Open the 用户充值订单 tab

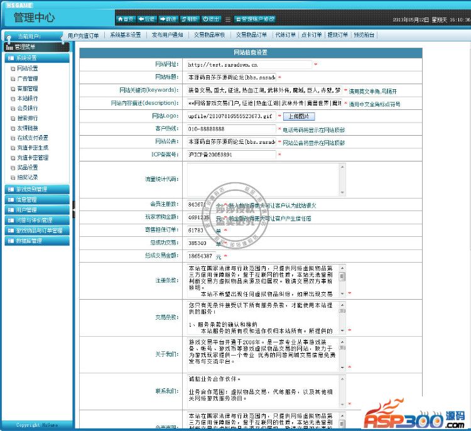(83, 35)
